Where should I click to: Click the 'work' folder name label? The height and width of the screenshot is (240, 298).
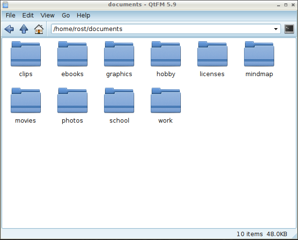[x=166, y=121]
